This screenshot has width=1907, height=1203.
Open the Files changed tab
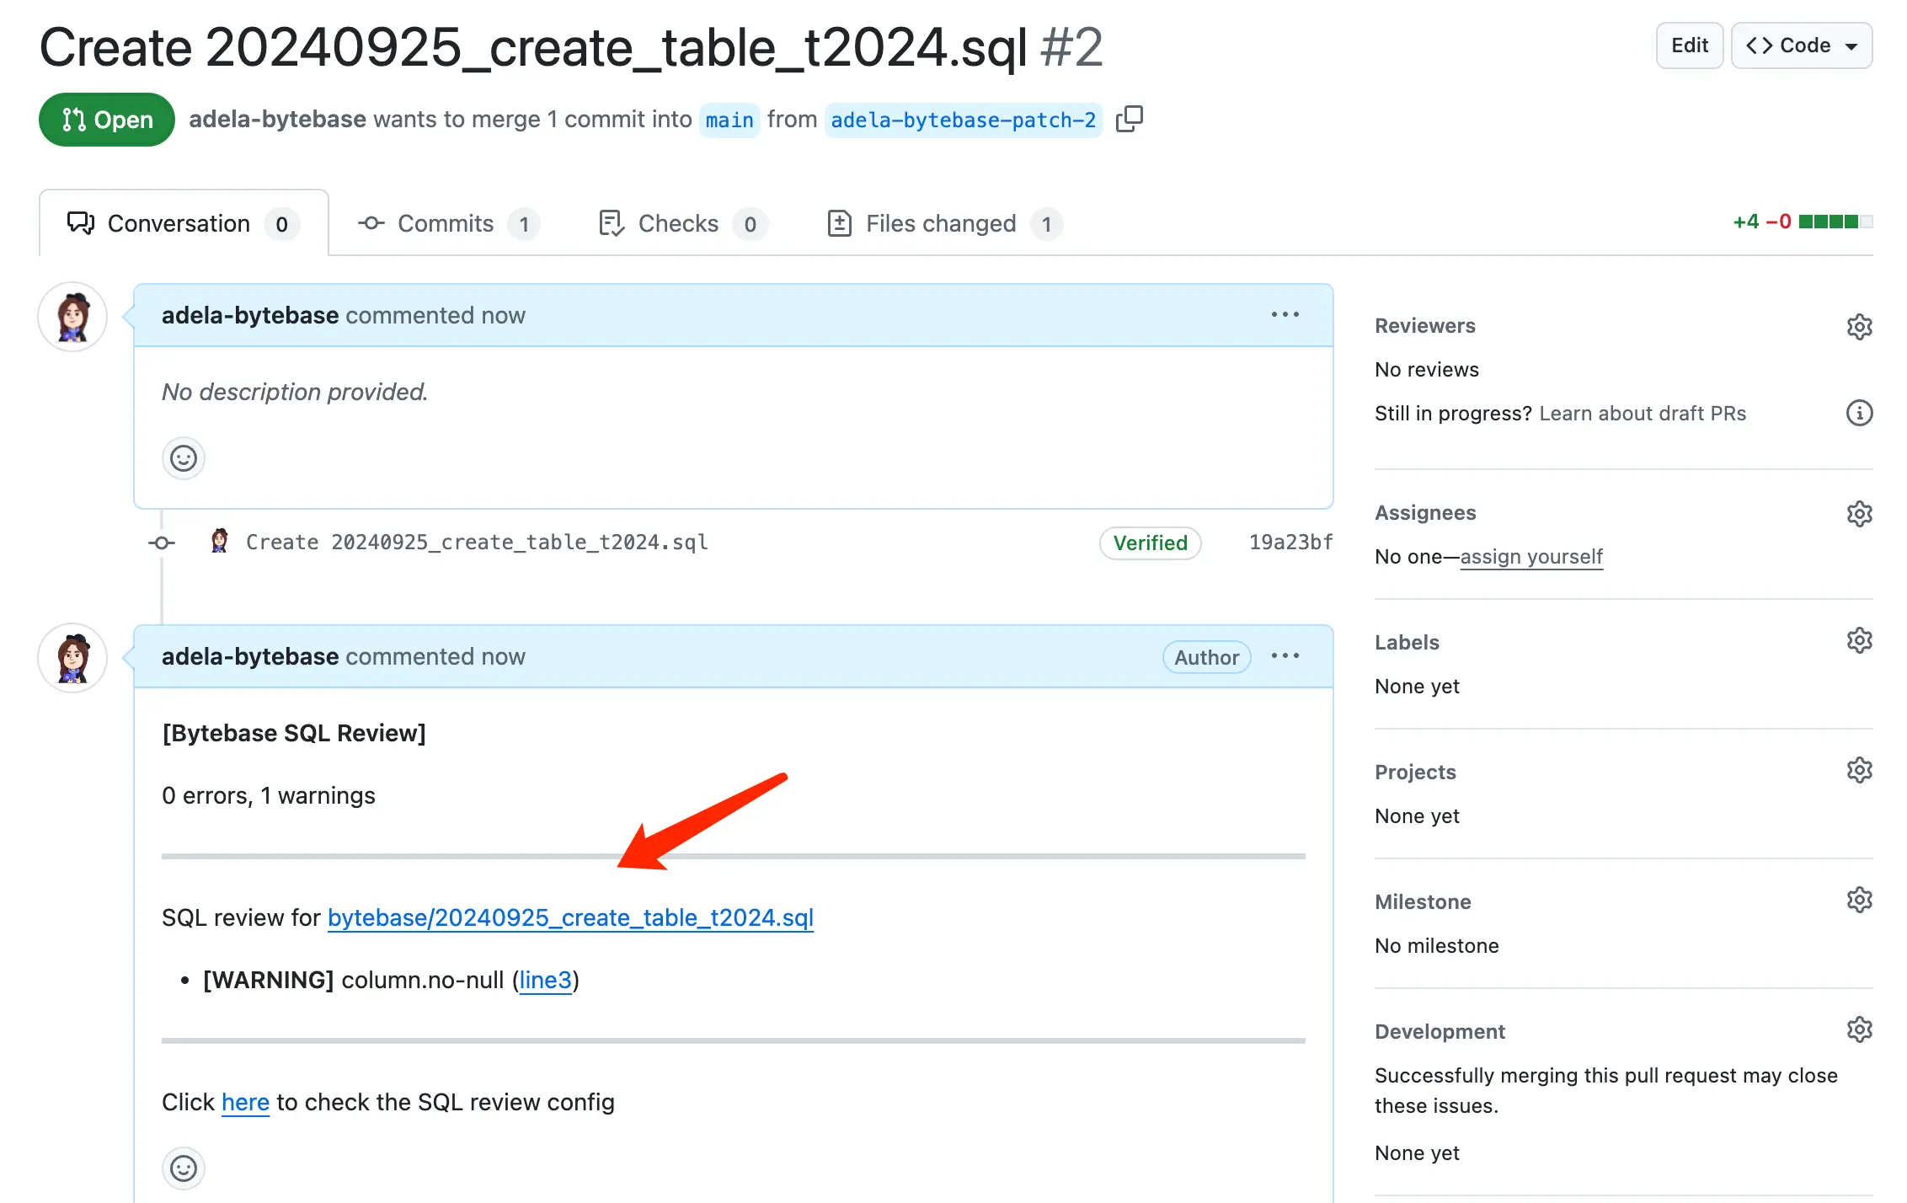click(x=943, y=223)
